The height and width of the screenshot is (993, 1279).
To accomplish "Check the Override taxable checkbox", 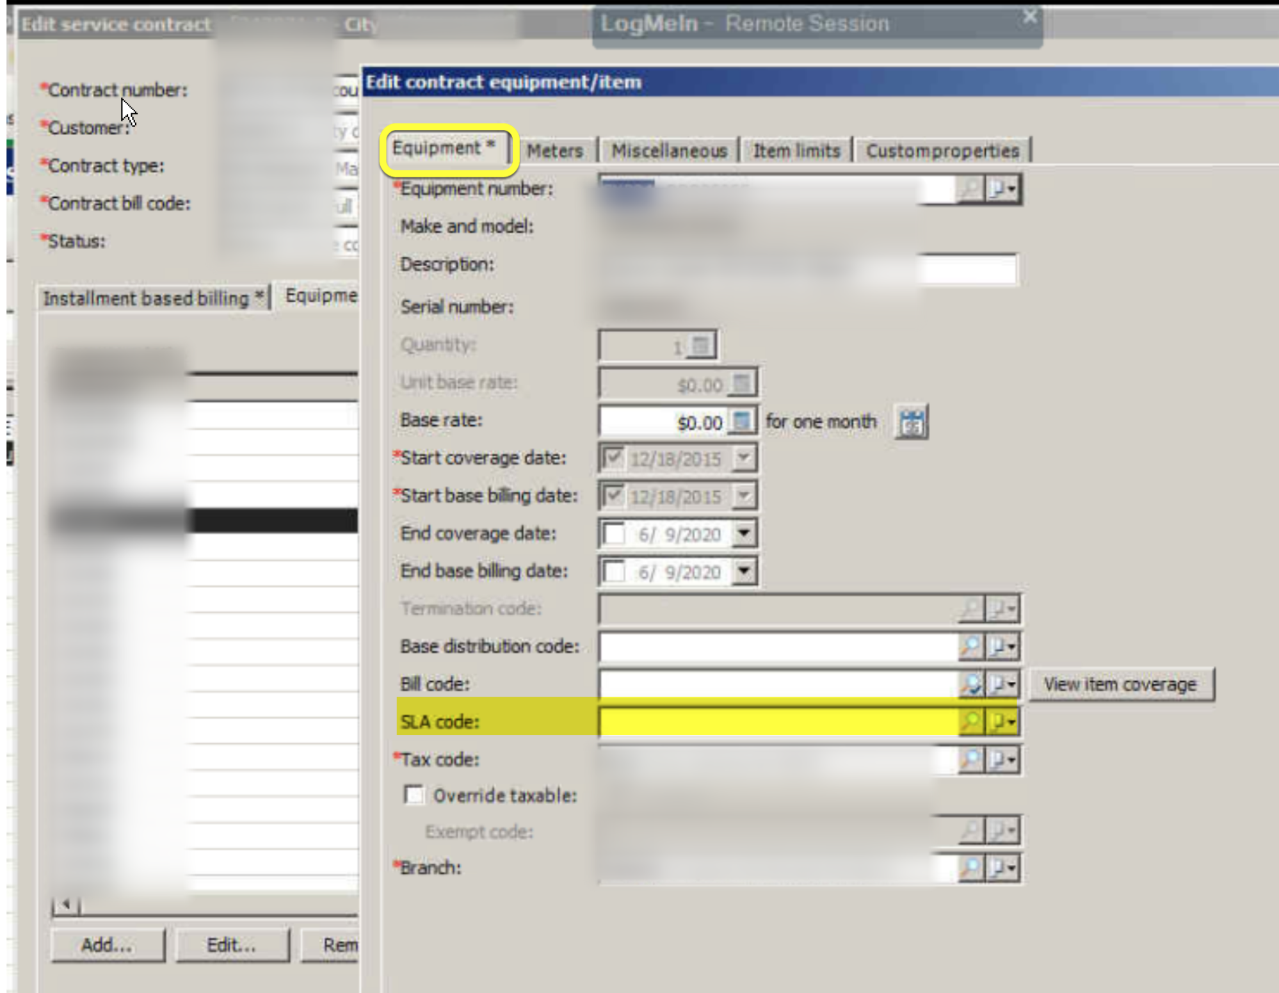I will tap(414, 795).
